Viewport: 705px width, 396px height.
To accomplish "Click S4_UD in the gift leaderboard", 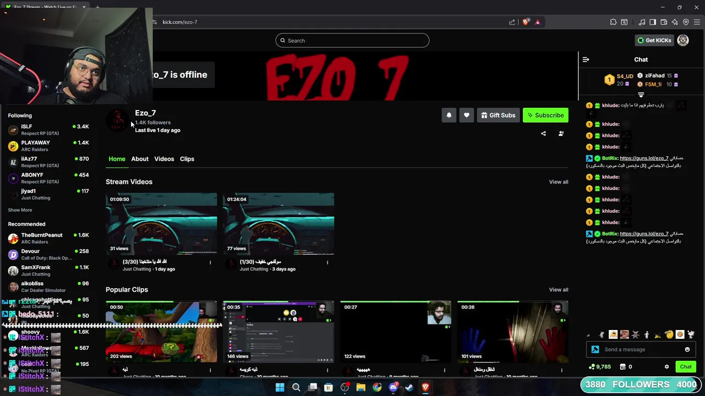I will (625, 76).
